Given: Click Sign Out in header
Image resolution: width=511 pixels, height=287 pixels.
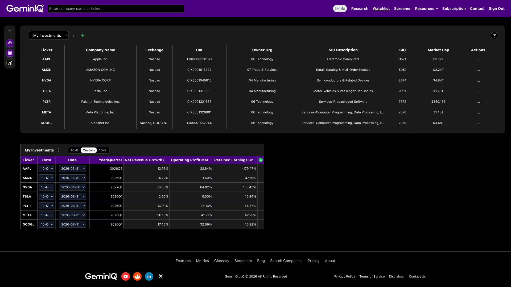Looking at the screenshot, I should [497, 9].
